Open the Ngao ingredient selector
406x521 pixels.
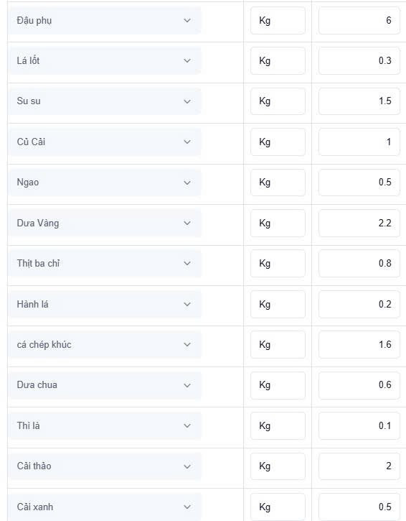coord(105,183)
